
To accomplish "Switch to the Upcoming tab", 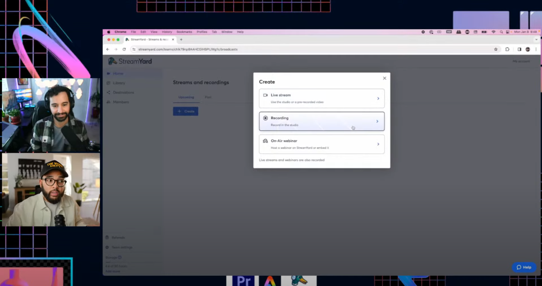I will click(186, 97).
